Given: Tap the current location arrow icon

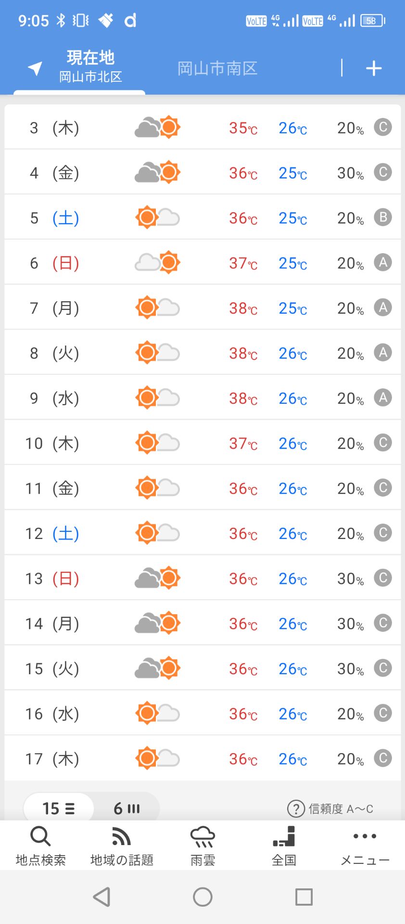Looking at the screenshot, I should [35, 68].
